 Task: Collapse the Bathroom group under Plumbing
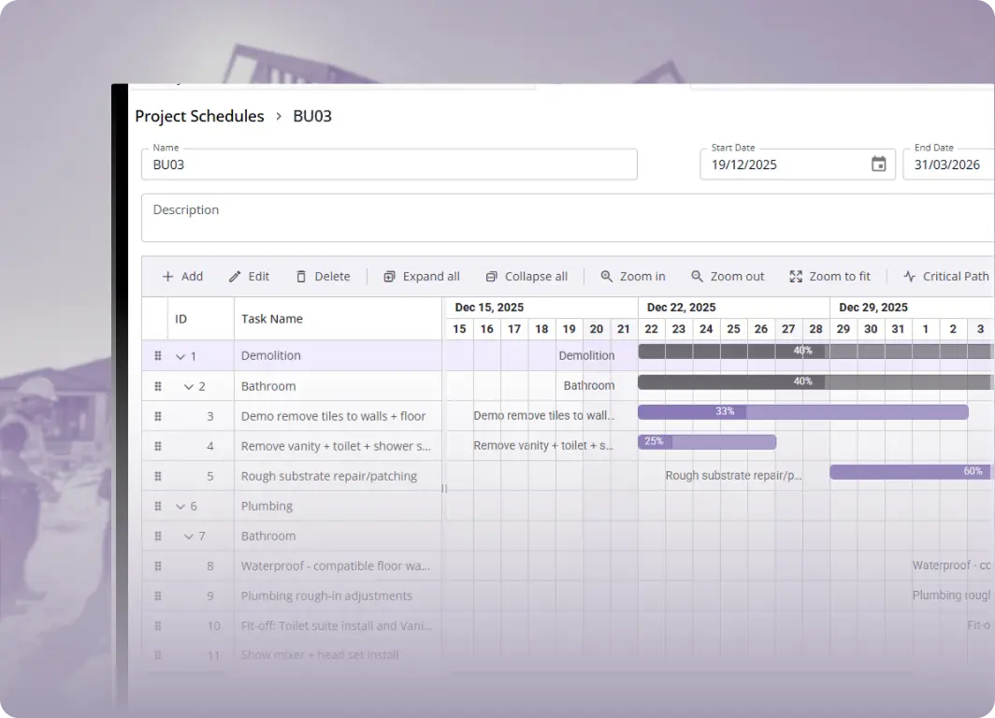point(187,536)
